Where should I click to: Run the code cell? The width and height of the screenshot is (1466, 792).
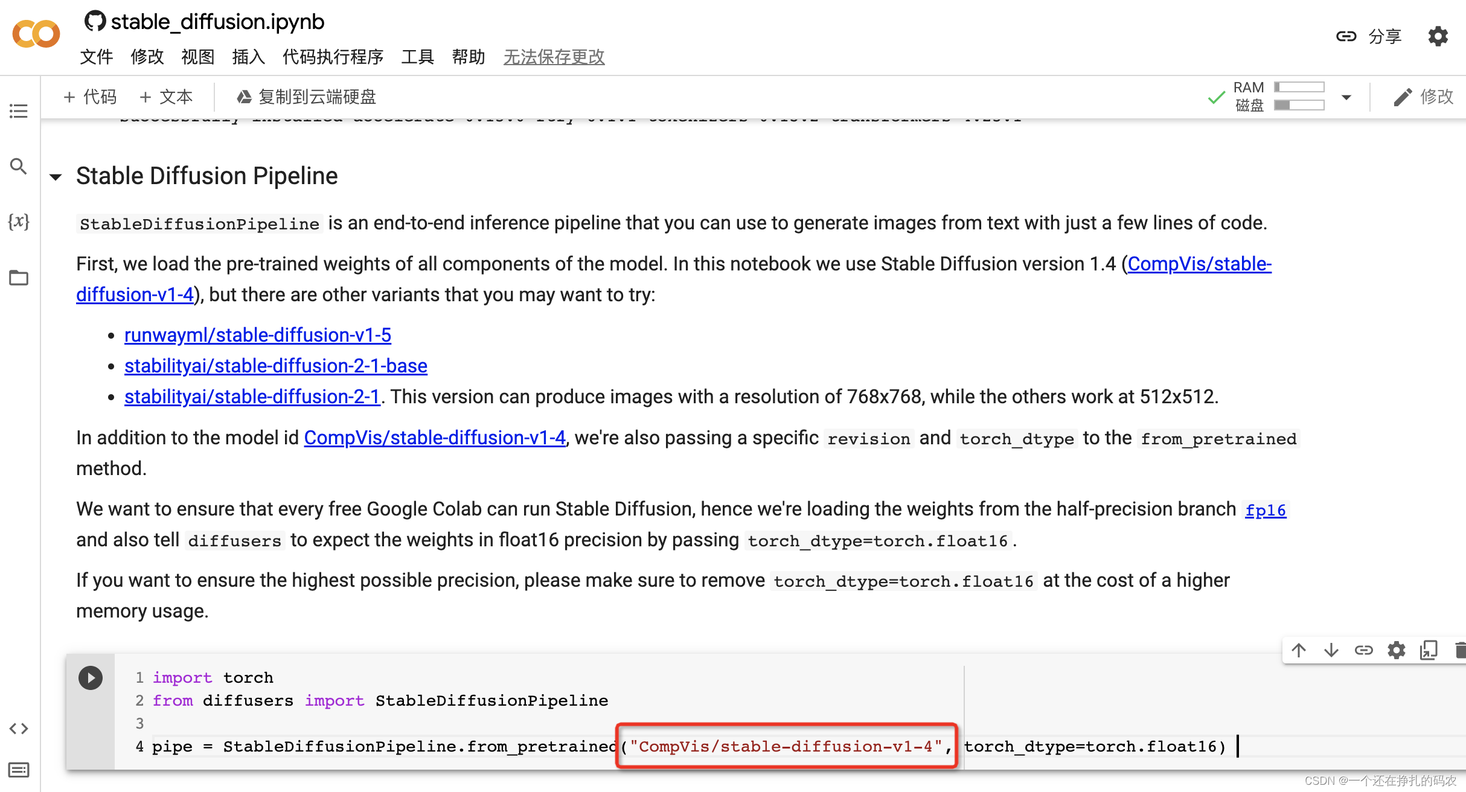click(x=91, y=677)
